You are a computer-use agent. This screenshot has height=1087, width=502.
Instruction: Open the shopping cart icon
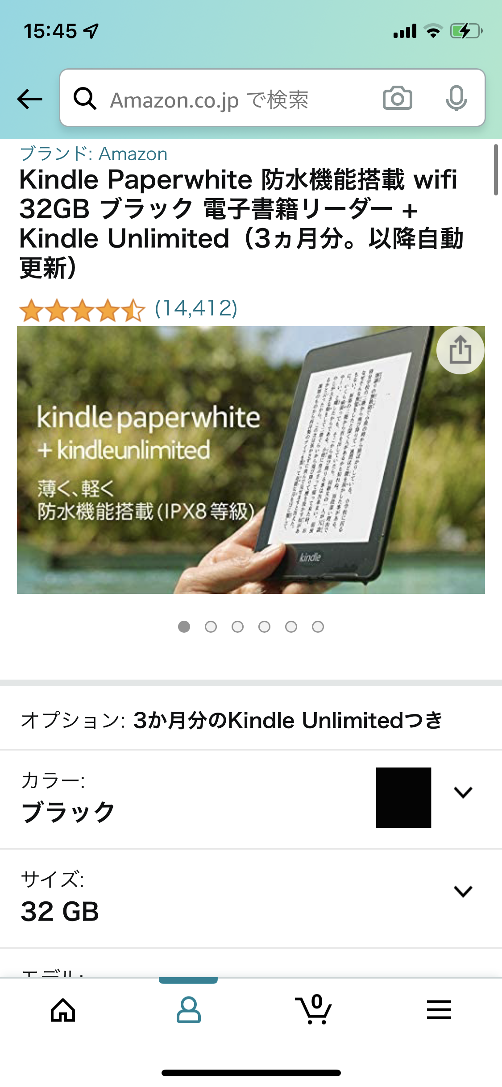coord(313,1009)
